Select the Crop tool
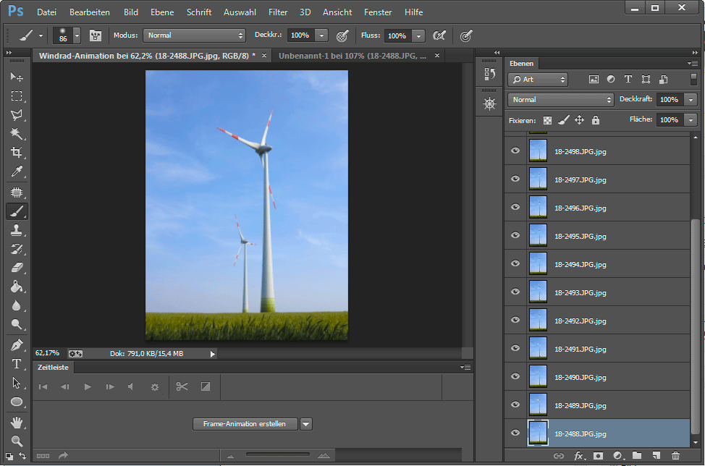Screen dimensions: 705x466 tap(16, 153)
